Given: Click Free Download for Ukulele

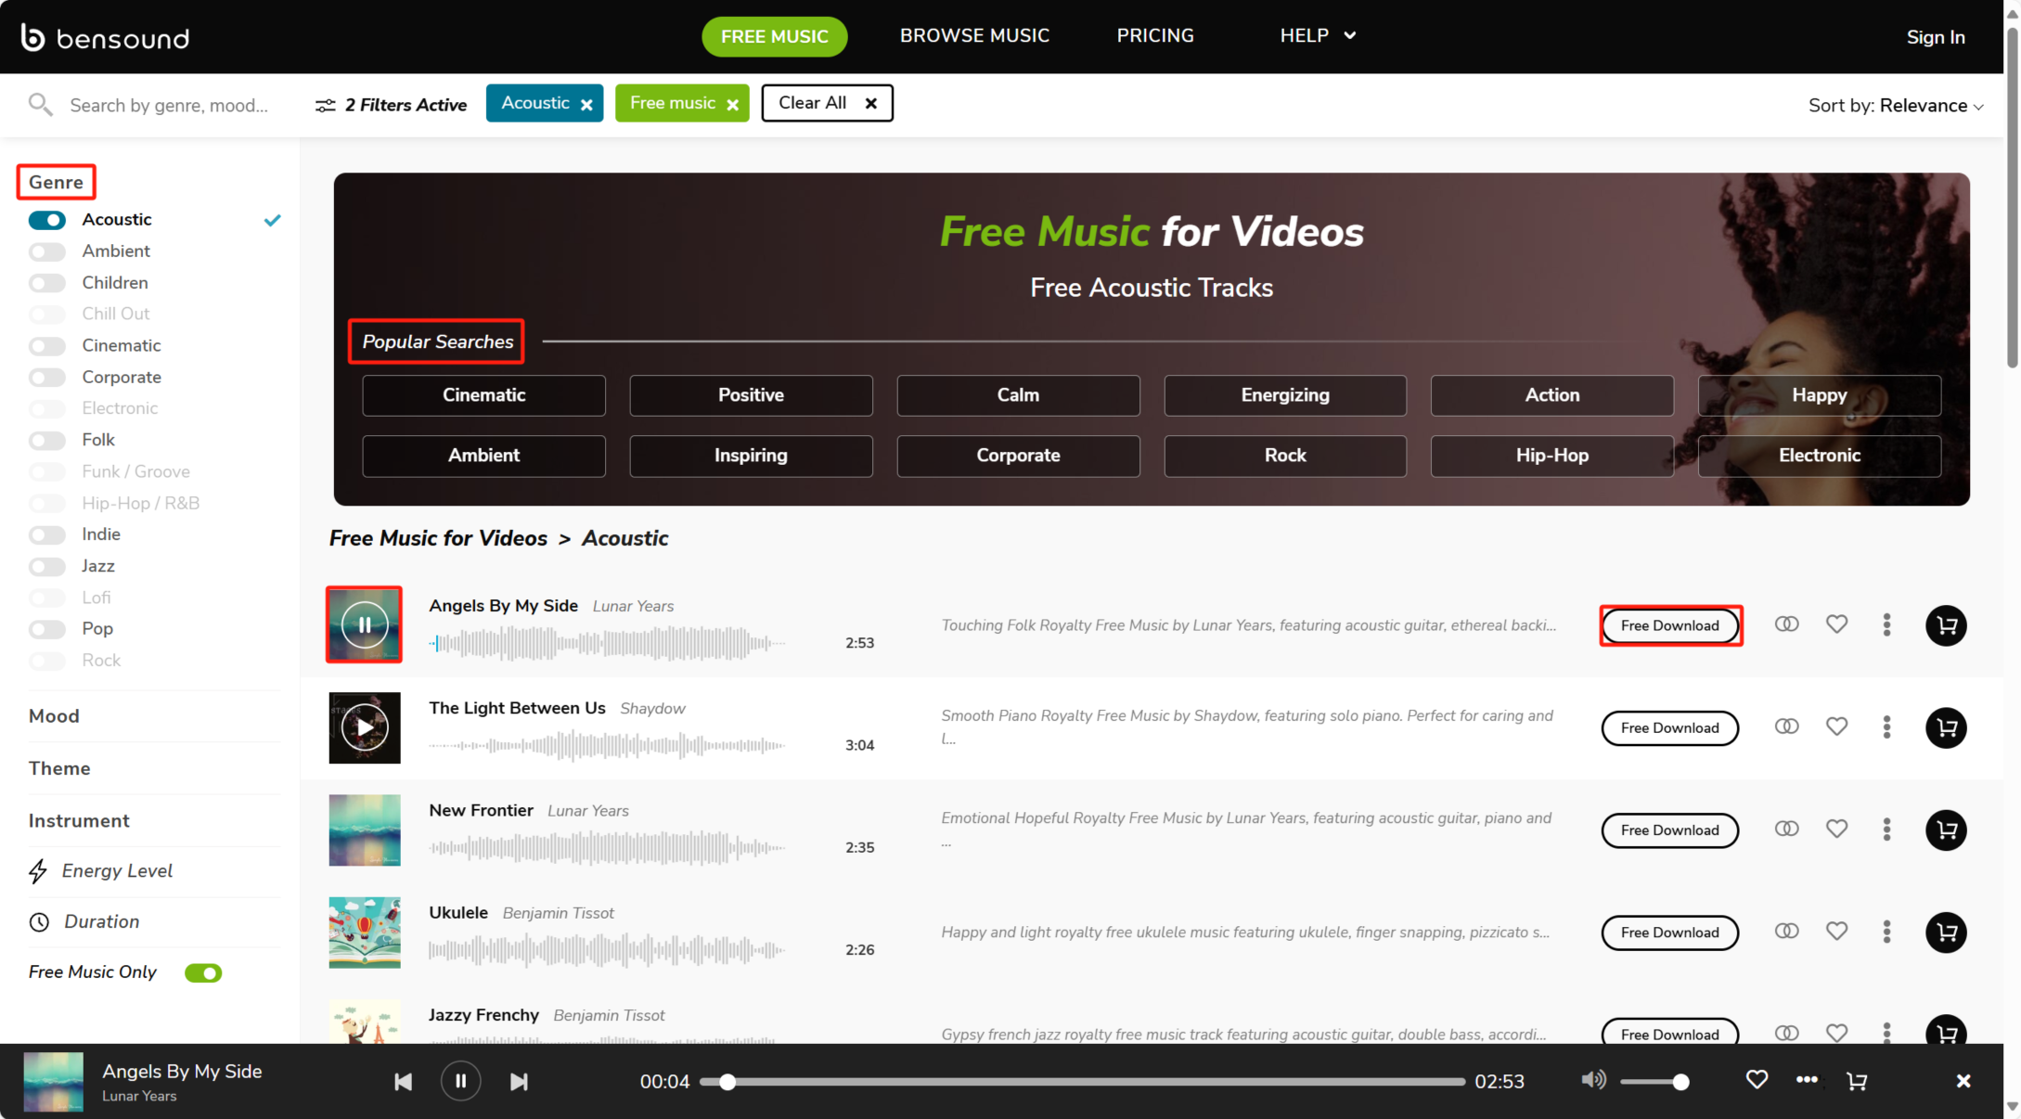Looking at the screenshot, I should 1669,932.
